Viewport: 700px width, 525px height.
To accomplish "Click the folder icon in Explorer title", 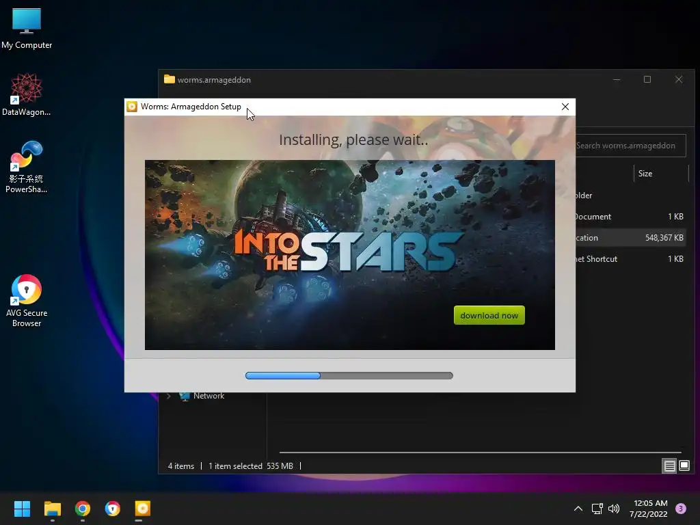I will [170, 79].
